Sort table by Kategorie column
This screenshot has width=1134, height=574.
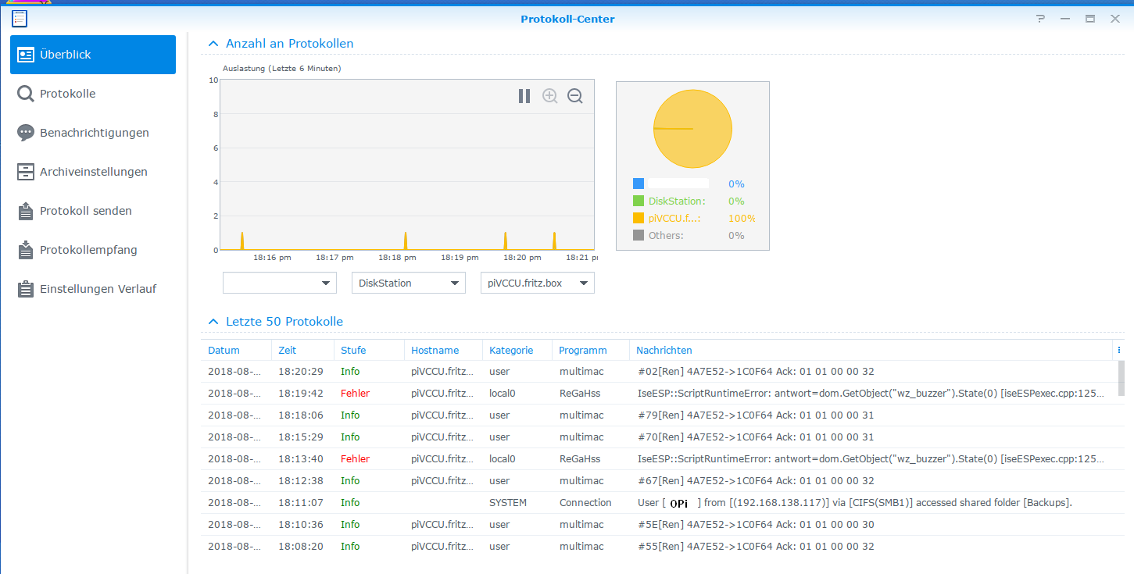pos(517,350)
